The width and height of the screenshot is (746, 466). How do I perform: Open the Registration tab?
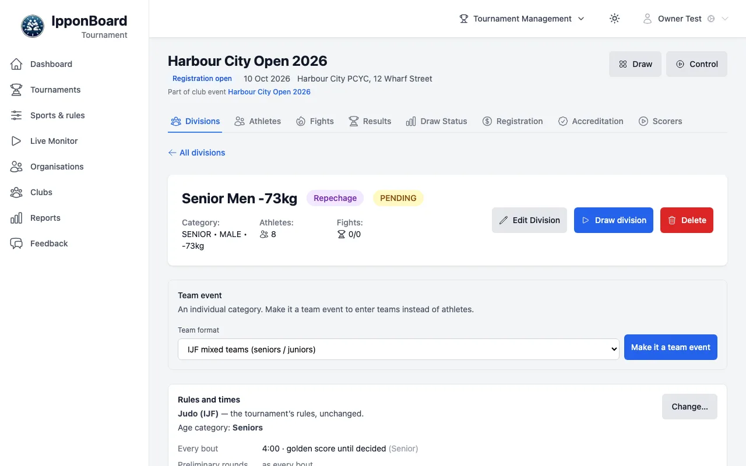(x=513, y=121)
